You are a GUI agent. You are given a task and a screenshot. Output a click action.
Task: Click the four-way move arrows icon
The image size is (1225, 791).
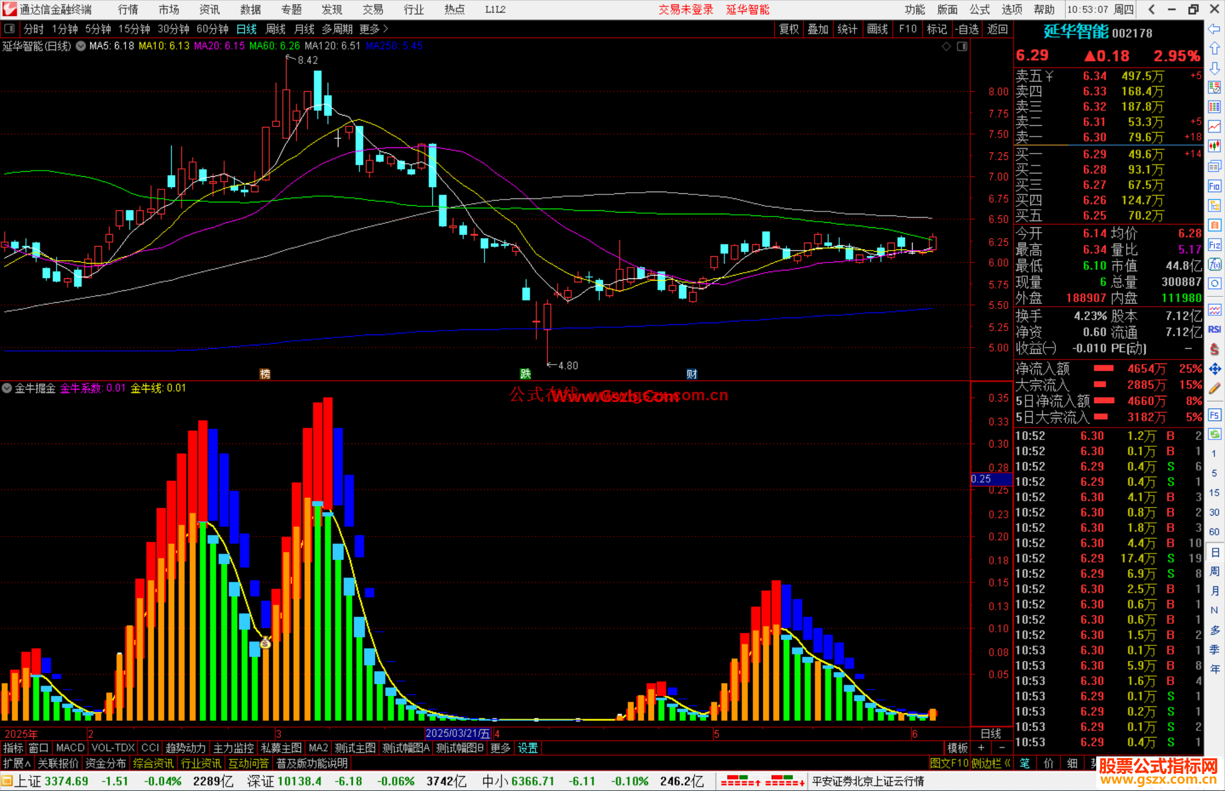pos(1214,369)
